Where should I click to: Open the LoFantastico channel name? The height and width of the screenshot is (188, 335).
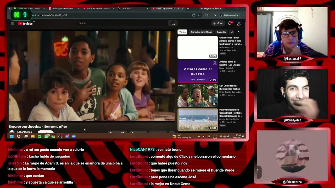[25, 132]
